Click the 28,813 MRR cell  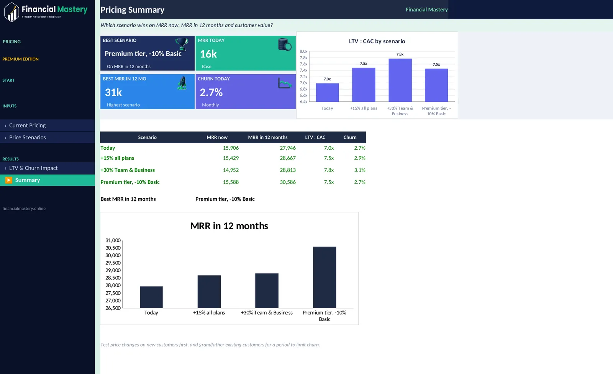coord(288,170)
